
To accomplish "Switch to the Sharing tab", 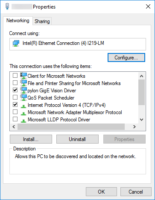I will [42, 21].
